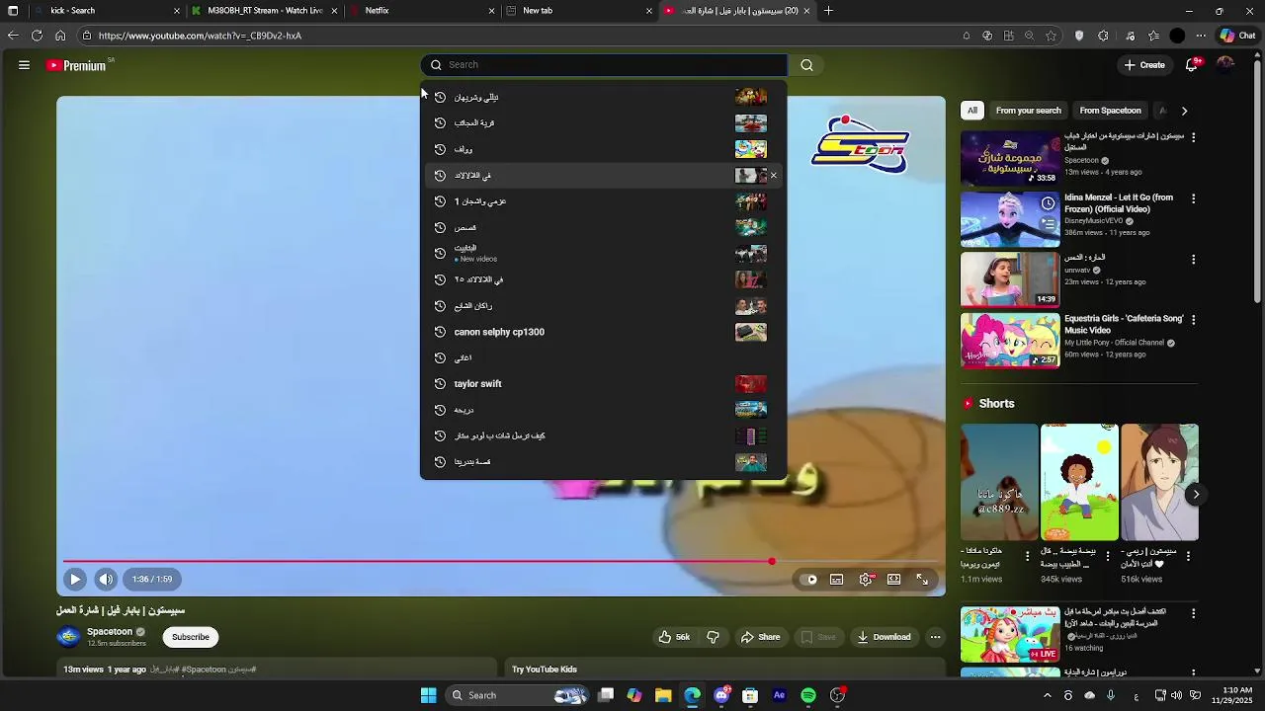The image size is (1265, 711).
Task: Select 'From Spacetoon' chip
Action: (x=1110, y=111)
